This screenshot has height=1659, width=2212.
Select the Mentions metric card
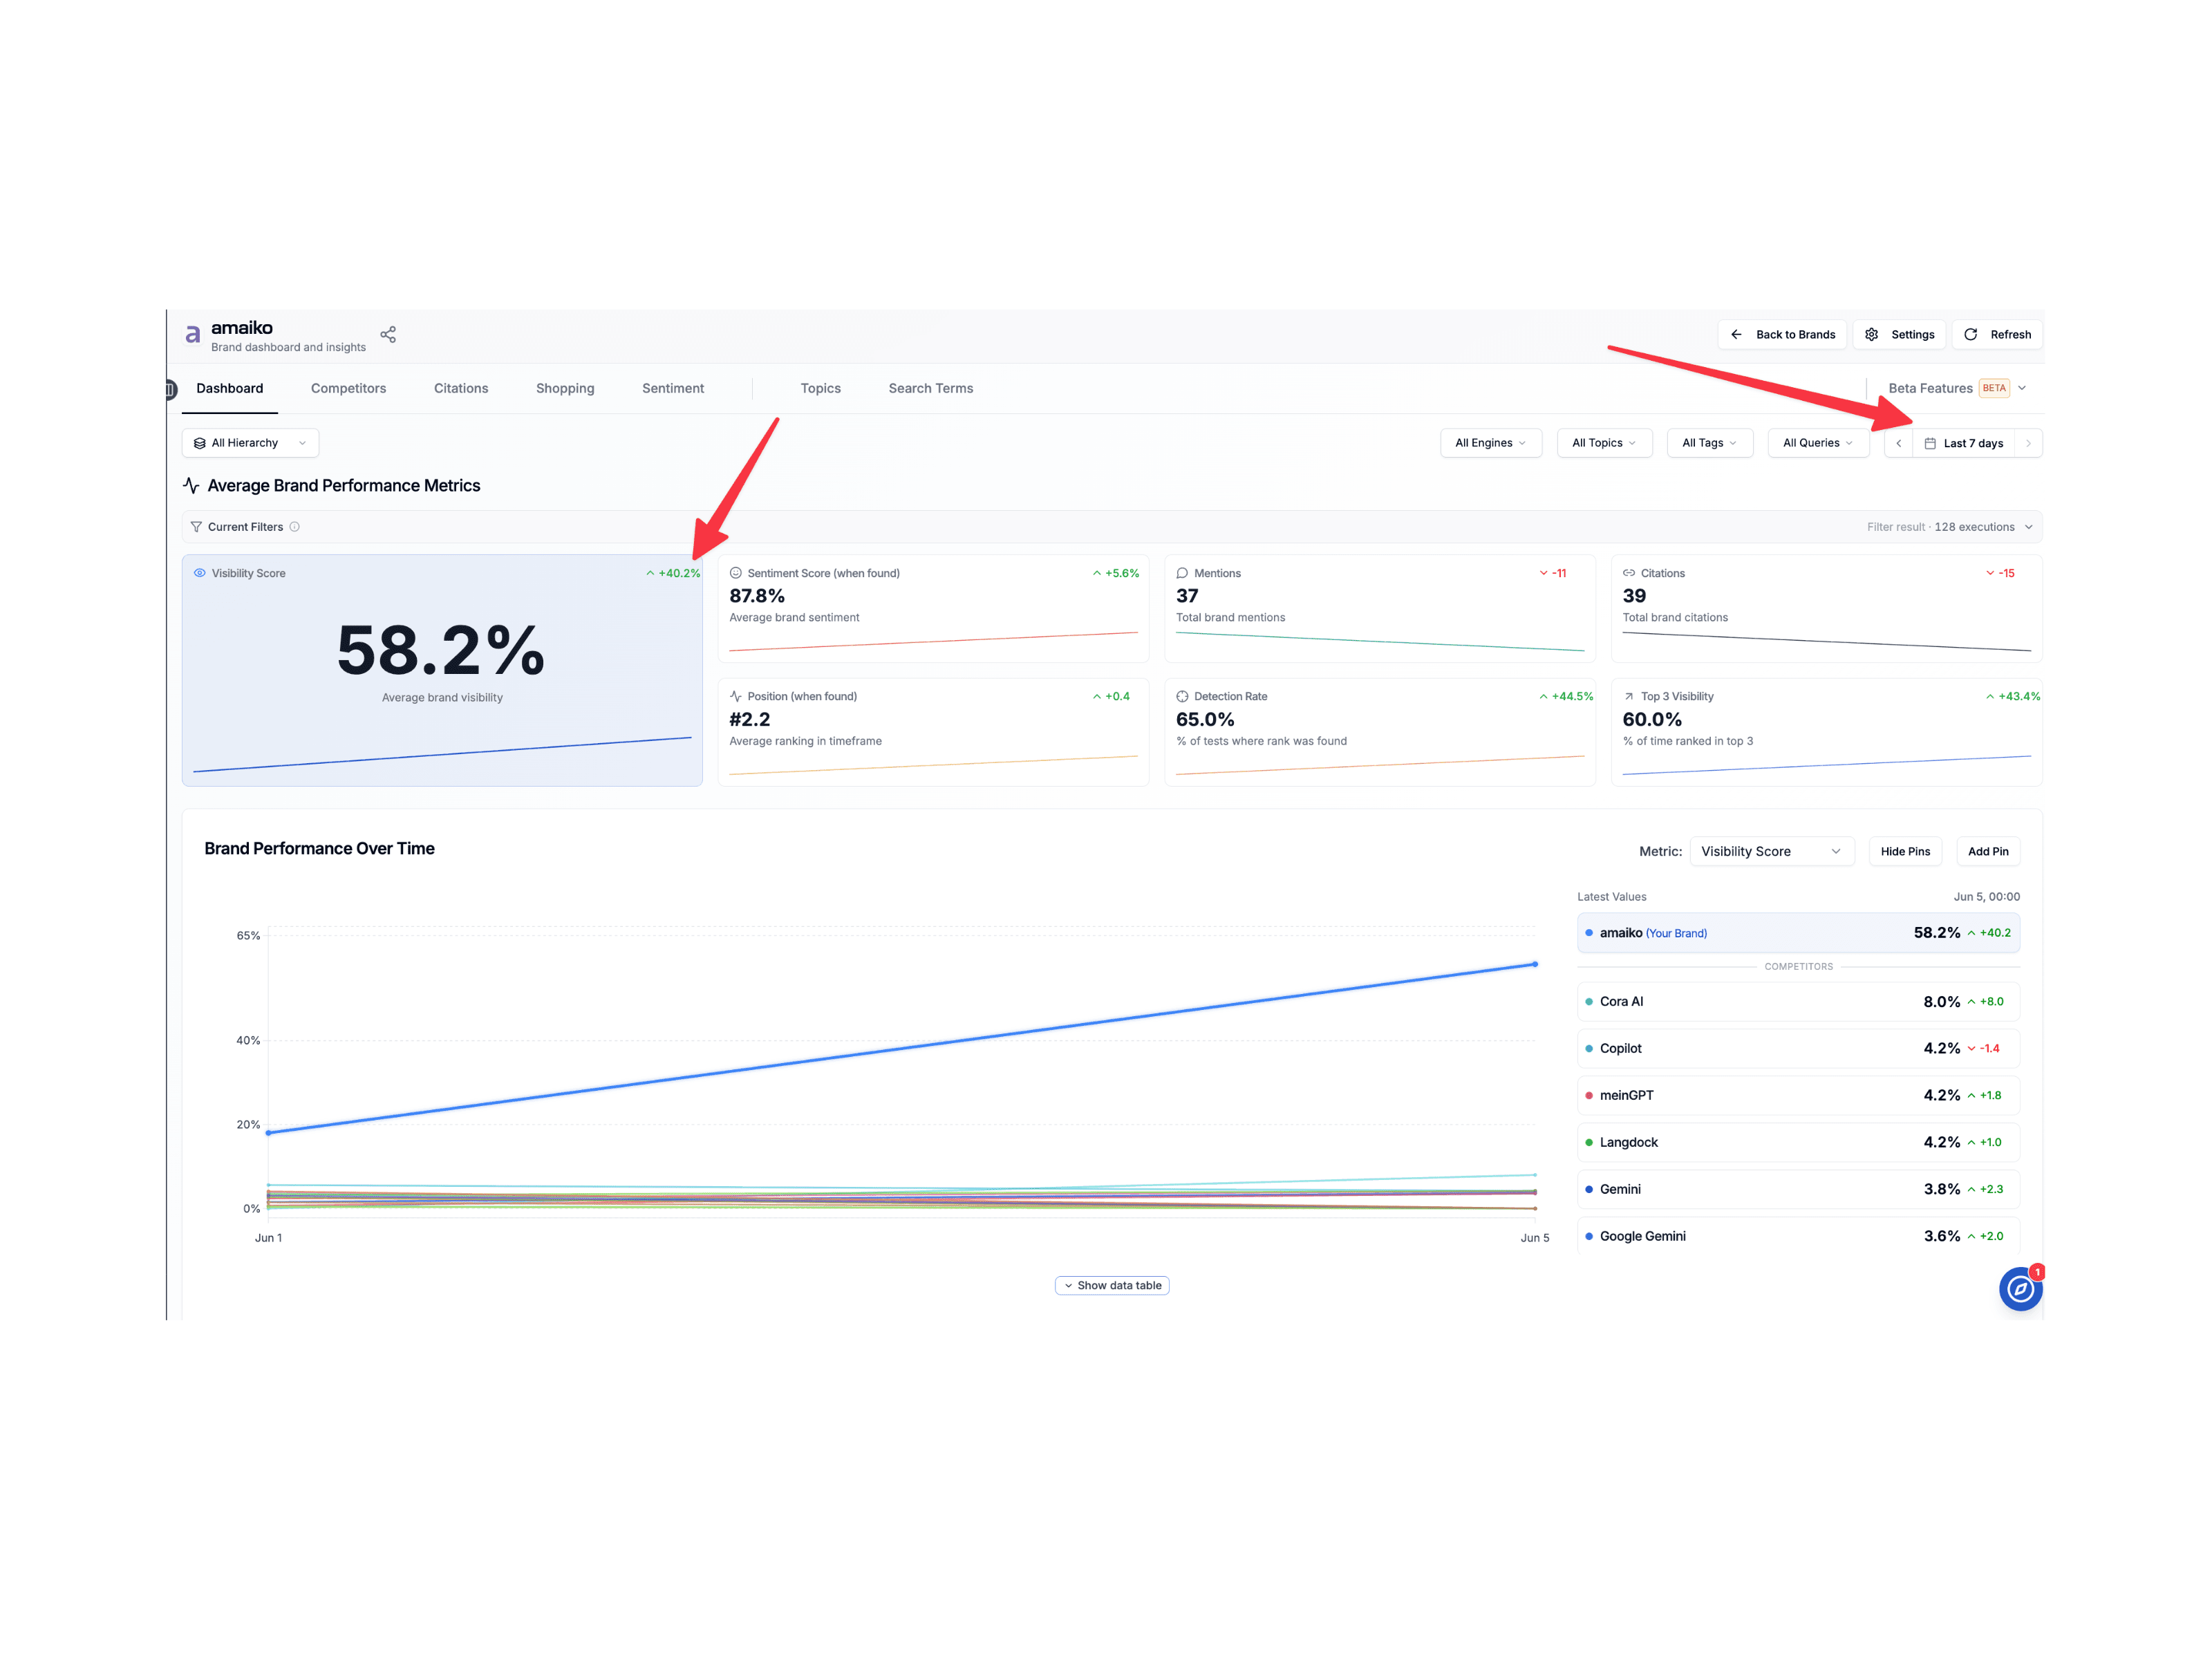pyautogui.click(x=1380, y=608)
